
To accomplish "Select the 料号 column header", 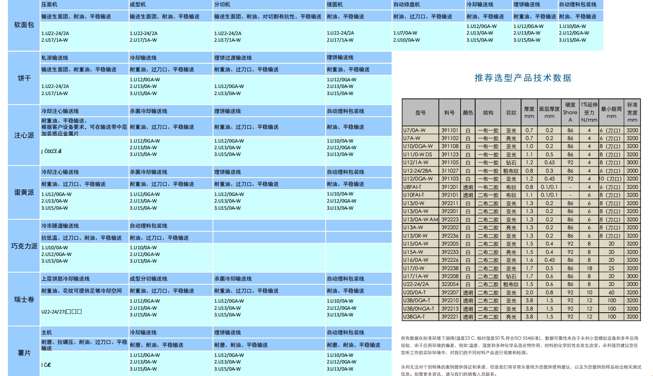I will 449,113.
